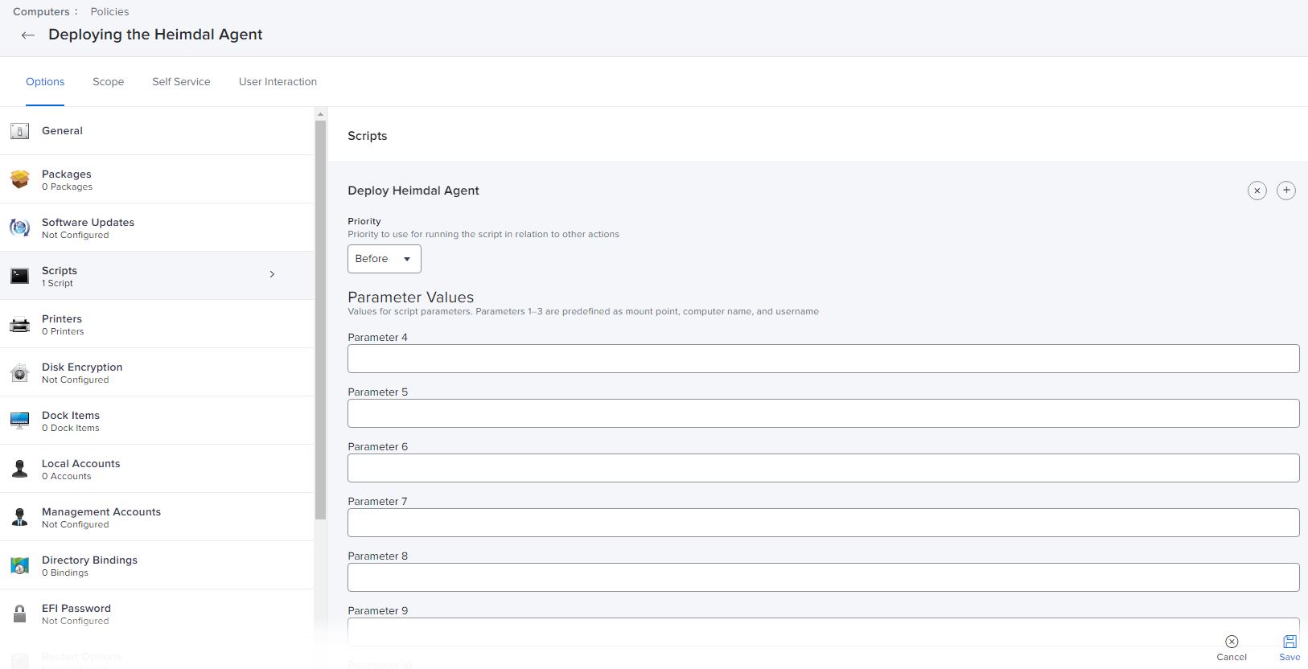Screen dimensions: 1308x669
Task: Select the Packages sidebar label
Action: (x=66, y=174)
